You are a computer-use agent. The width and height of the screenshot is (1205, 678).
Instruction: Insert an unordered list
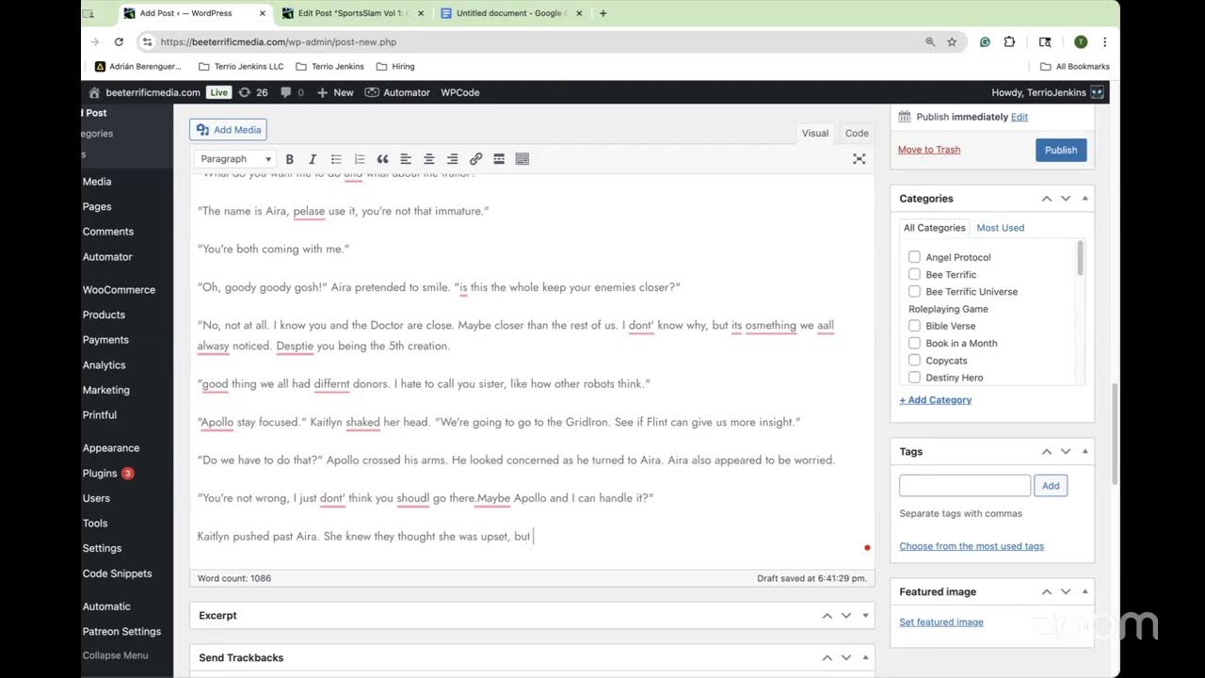(x=336, y=158)
